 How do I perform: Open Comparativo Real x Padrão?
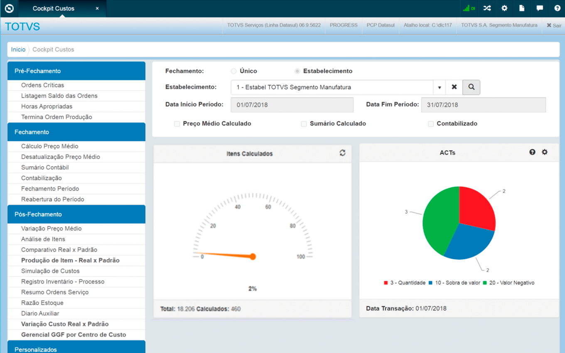tap(76, 250)
